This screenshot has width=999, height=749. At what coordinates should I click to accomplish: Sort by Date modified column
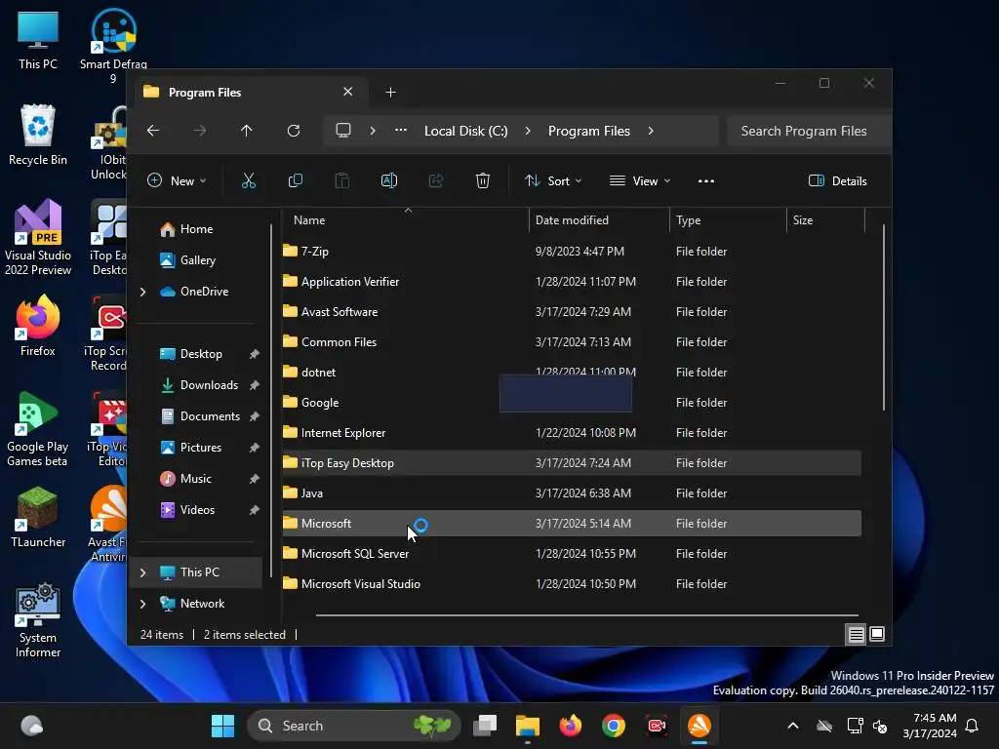click(x=599, y=220)
